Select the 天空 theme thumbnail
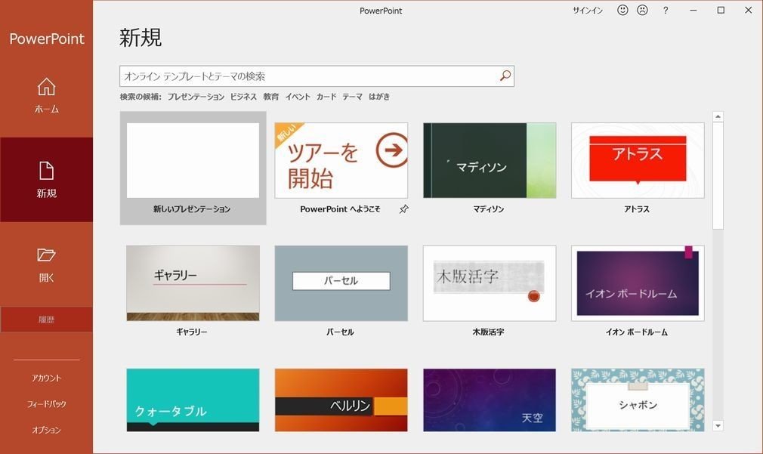The height and width of the screenshot is (454, 763). coord(490,400)
